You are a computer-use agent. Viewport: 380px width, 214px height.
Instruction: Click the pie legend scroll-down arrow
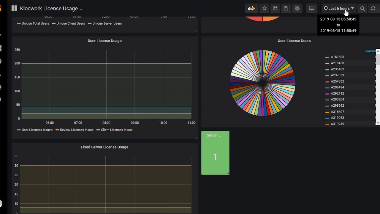(x=378, y=122)
